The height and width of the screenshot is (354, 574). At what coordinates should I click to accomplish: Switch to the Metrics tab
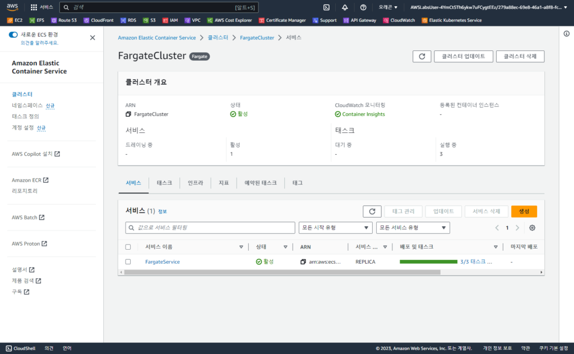tap(224, 183)
